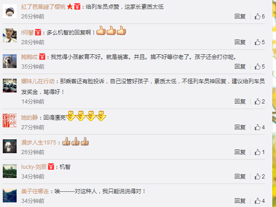Open 她的静 user profile link
This screenshot has width=276, height=207.
(30, 117)
